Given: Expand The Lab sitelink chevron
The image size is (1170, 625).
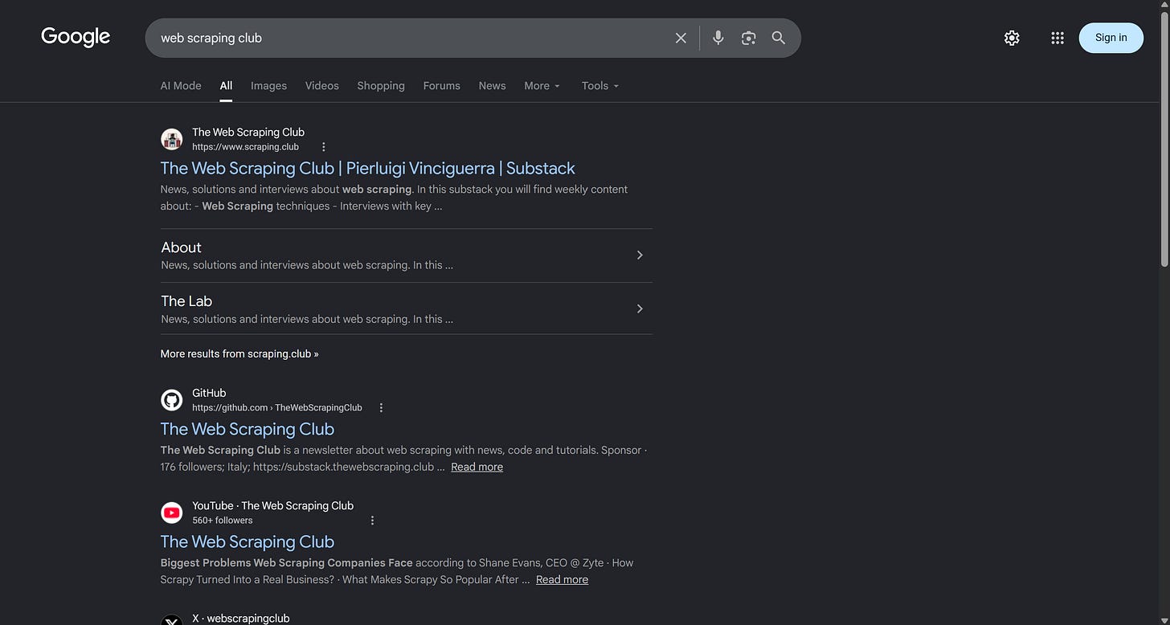Looking at the screenshot, I should point(640,308).
